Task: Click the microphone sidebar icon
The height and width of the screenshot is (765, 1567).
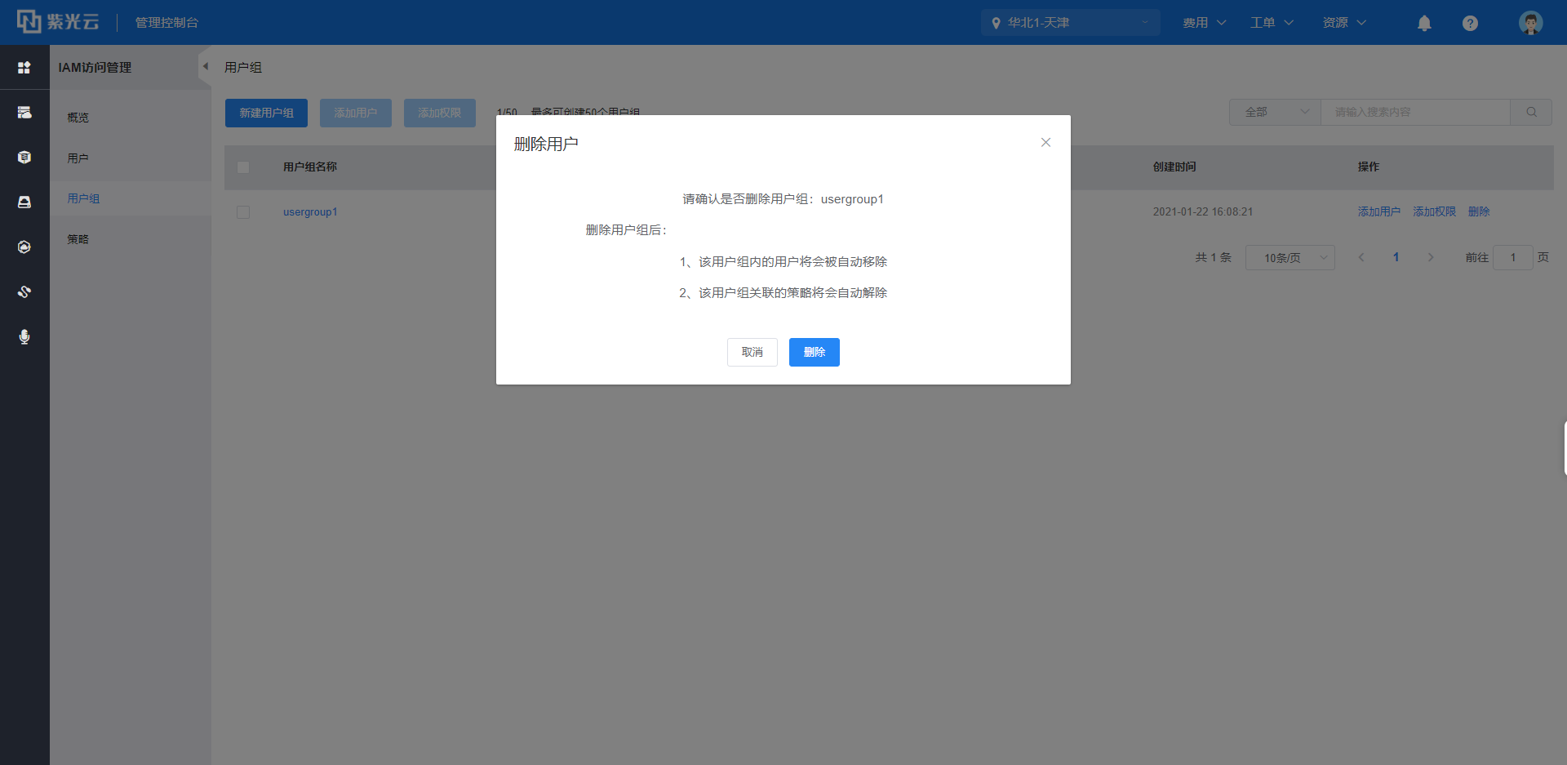Action: tap(24, 336)
